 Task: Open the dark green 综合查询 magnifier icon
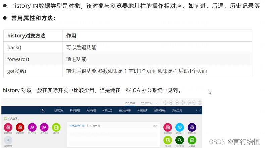click(x=180, y=140)
